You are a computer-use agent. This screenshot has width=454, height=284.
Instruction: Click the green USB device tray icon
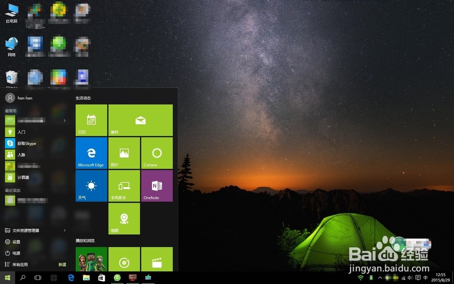[x=371, y=278]
